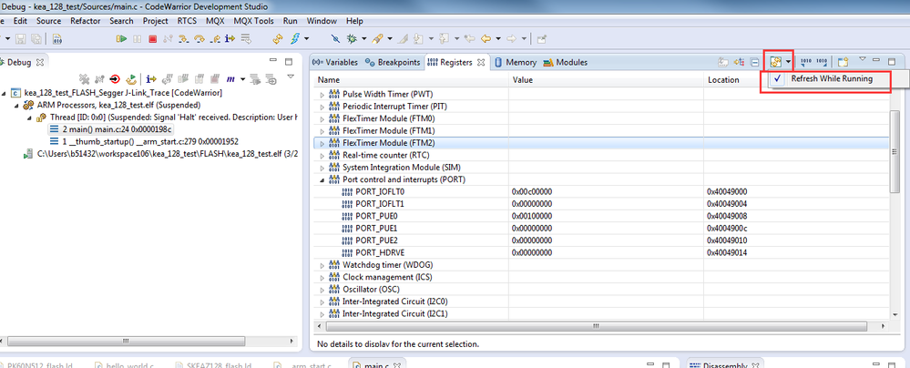Viewport: 910px width, 368px height.
Task: Click the Registers view horizontal scrollbar
Action: click(595, 326)
